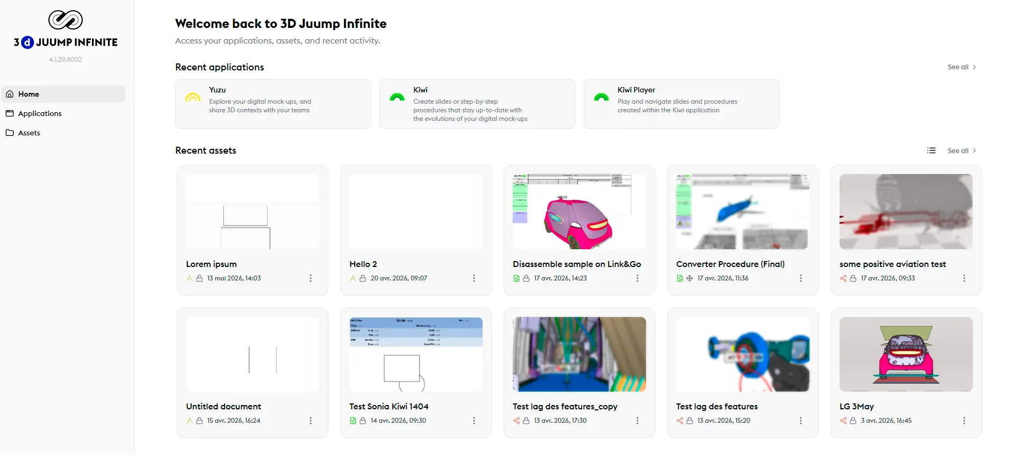Open the Kiwi application icon

coord(397,97)
